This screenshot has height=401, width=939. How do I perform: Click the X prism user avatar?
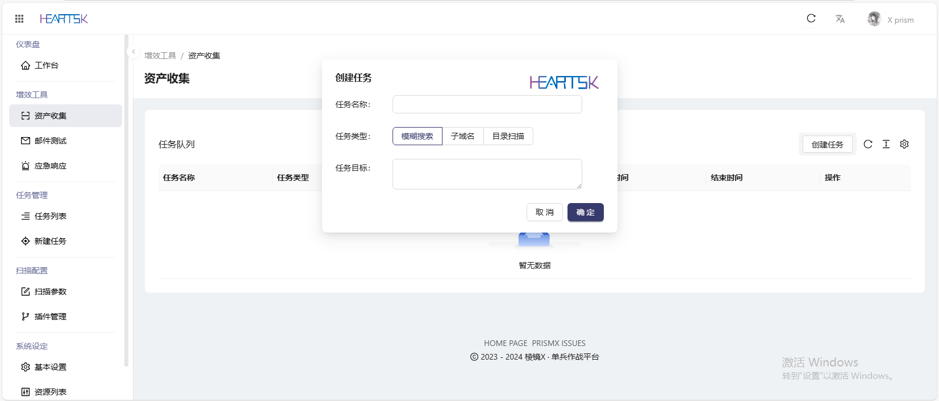(x=874, y=19)
